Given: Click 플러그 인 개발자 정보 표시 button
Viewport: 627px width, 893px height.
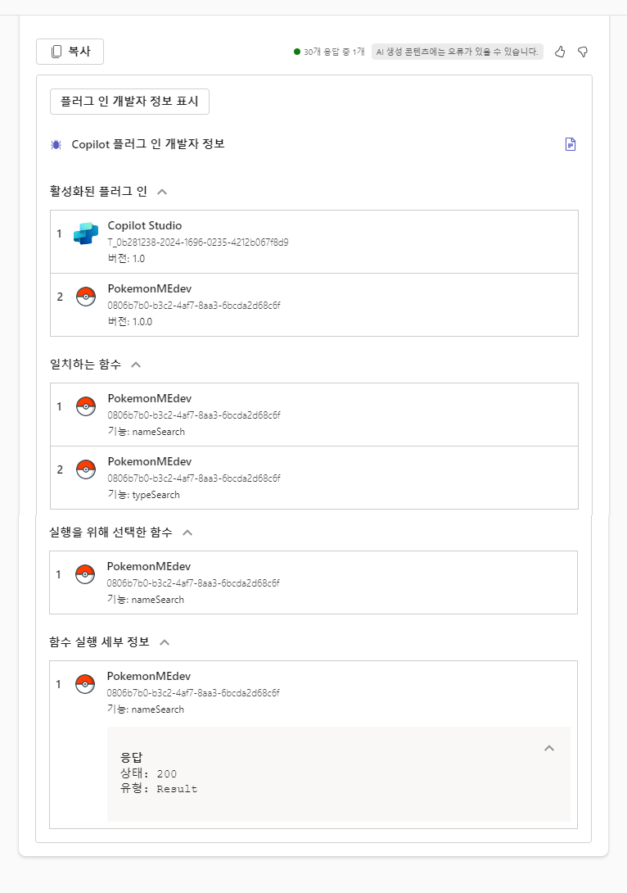Looking at the screenshot, I should click(x=129, y=102).
